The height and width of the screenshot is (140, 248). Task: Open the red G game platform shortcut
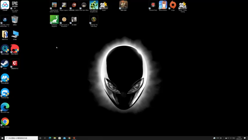(15, 64)
